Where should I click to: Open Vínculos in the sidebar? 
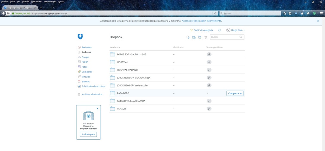point(86,77)
